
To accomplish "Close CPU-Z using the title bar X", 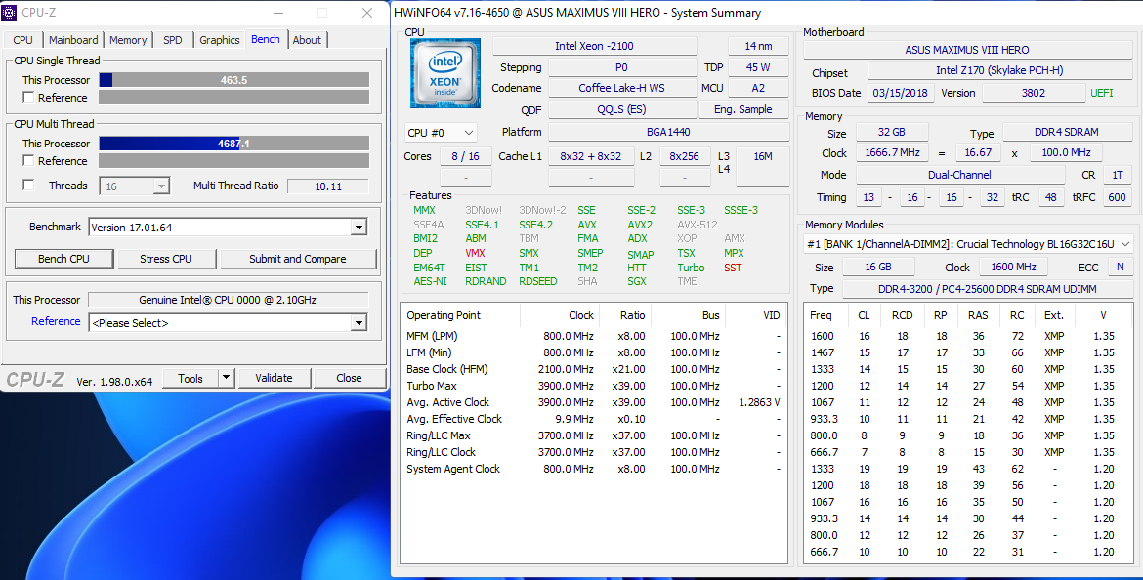I will 367,13.
